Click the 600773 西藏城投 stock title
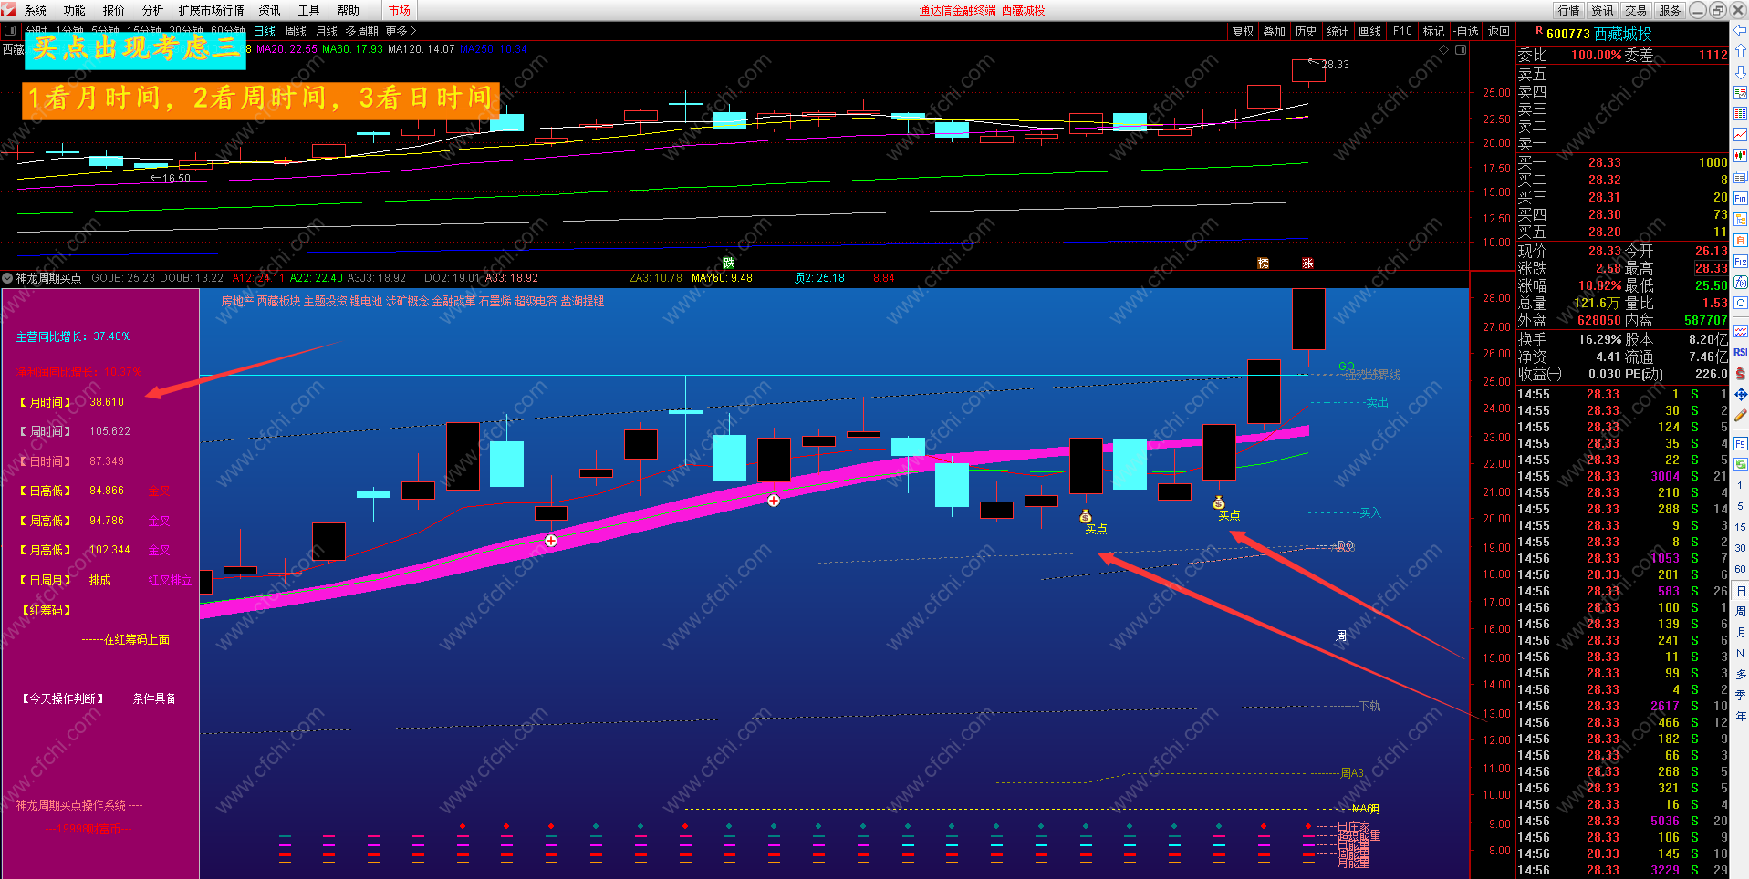1749x879 pixels. [x=1599, y=34]
